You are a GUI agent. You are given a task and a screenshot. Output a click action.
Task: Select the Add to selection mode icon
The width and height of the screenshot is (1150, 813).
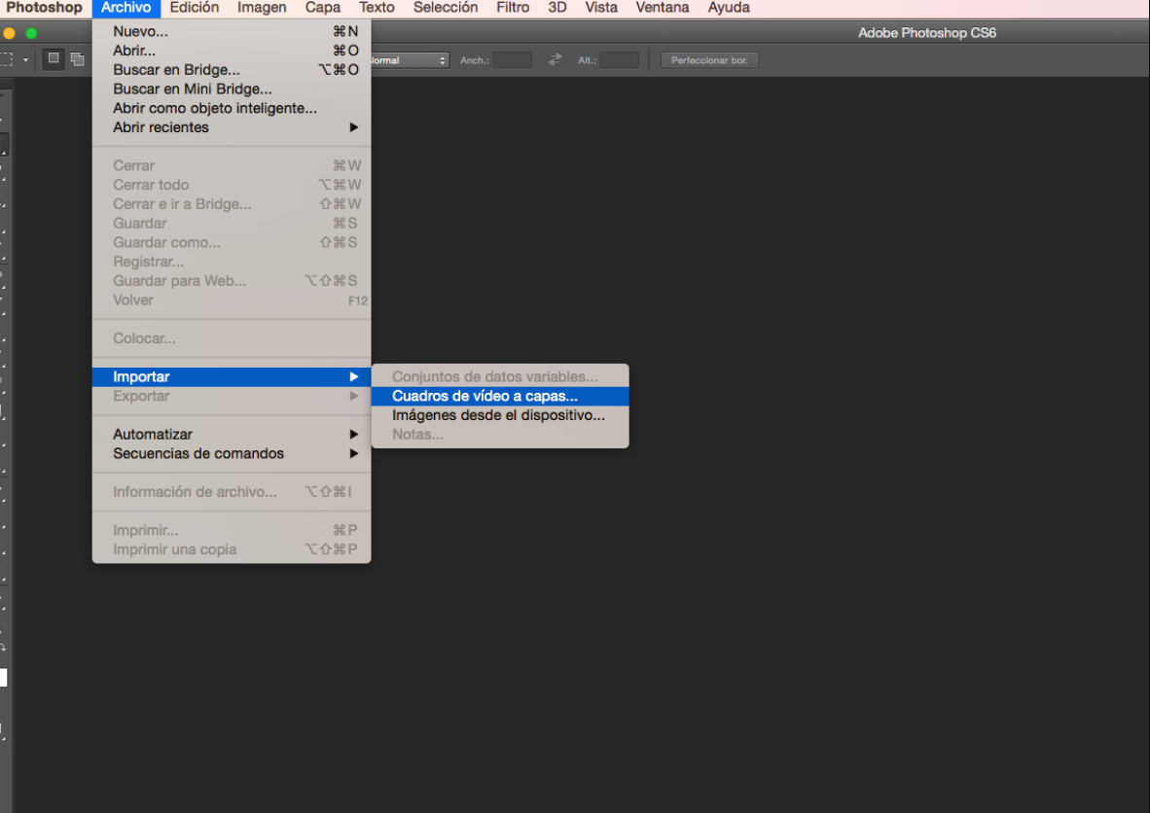pos(77,59)
